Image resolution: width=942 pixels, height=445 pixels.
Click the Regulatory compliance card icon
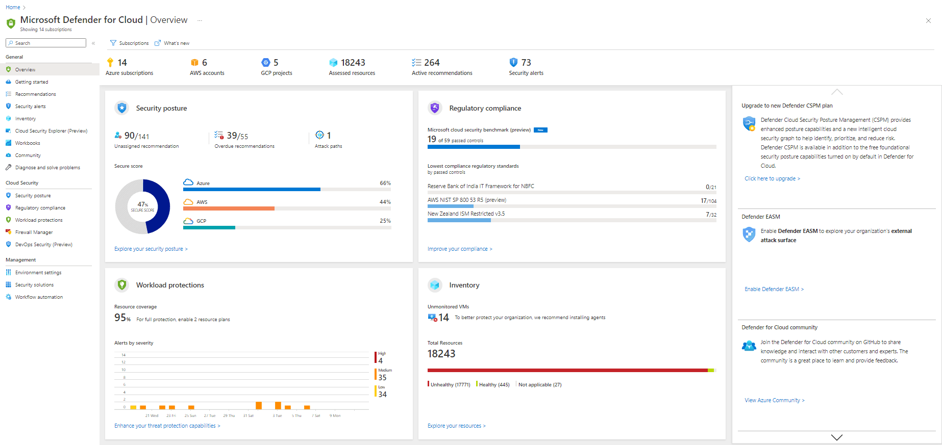pos(435,108)
